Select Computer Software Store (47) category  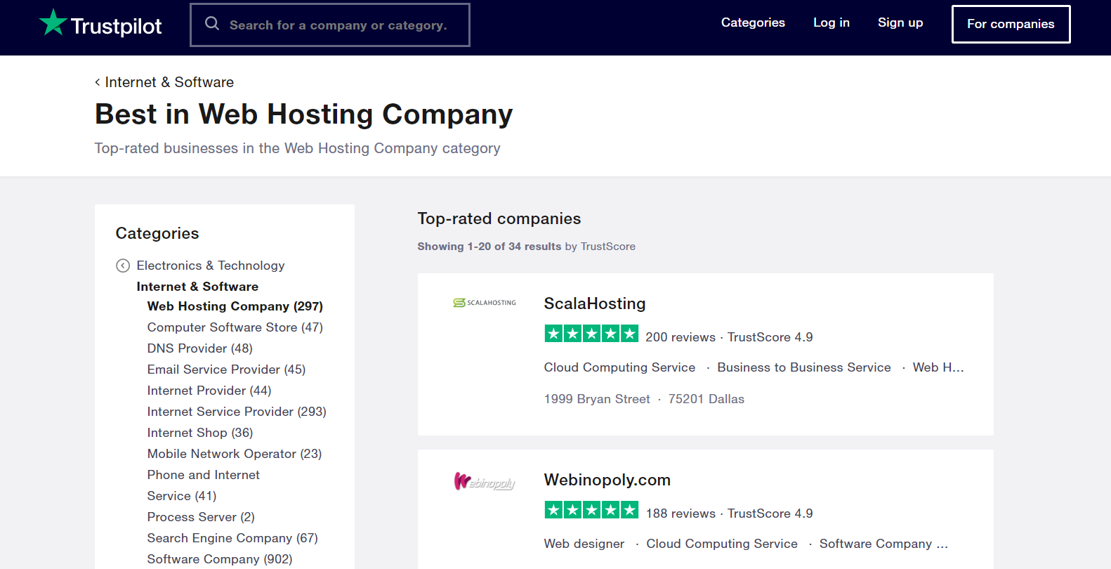point(235,327)
